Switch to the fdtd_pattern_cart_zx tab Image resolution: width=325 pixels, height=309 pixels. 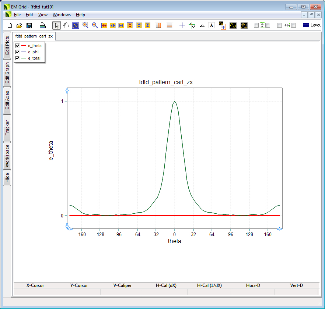pos(34,36)
